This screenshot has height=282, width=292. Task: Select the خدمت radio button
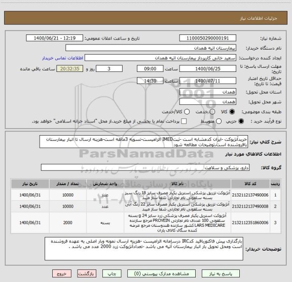[x=212, y=111]
